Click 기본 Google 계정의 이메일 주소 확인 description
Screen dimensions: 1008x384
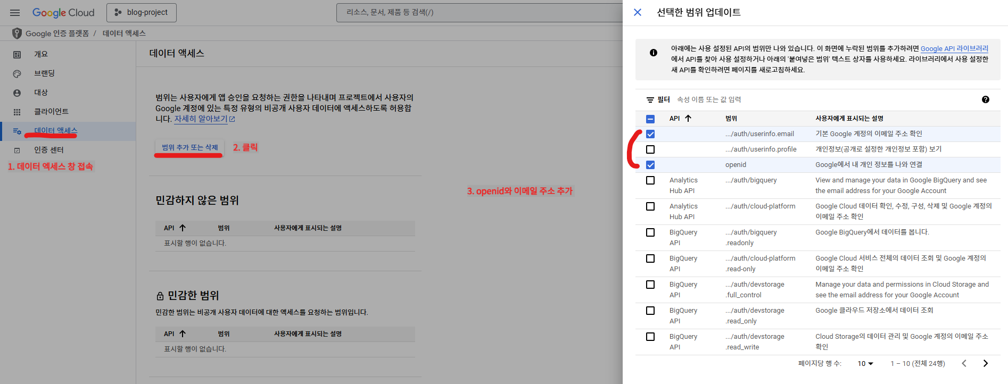(869, 134)
